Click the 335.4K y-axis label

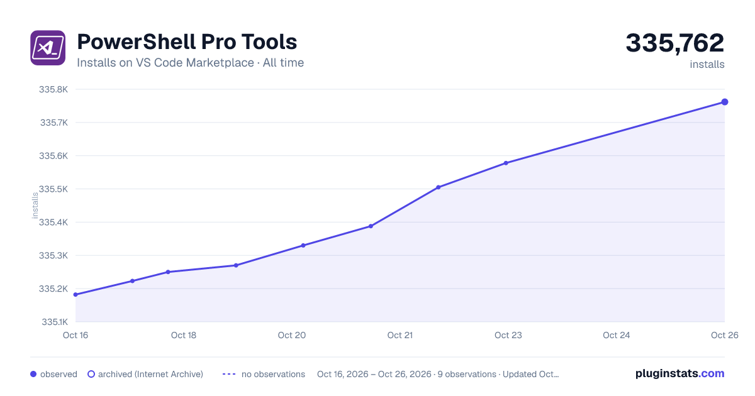pos(53,223)
